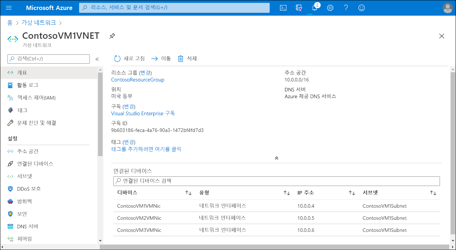Open portal settings gear icon
Viewport: 456px width, 250px height.
[330, 8]
